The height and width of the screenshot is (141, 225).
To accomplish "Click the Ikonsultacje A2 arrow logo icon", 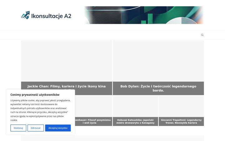I will tap(26, 15).
